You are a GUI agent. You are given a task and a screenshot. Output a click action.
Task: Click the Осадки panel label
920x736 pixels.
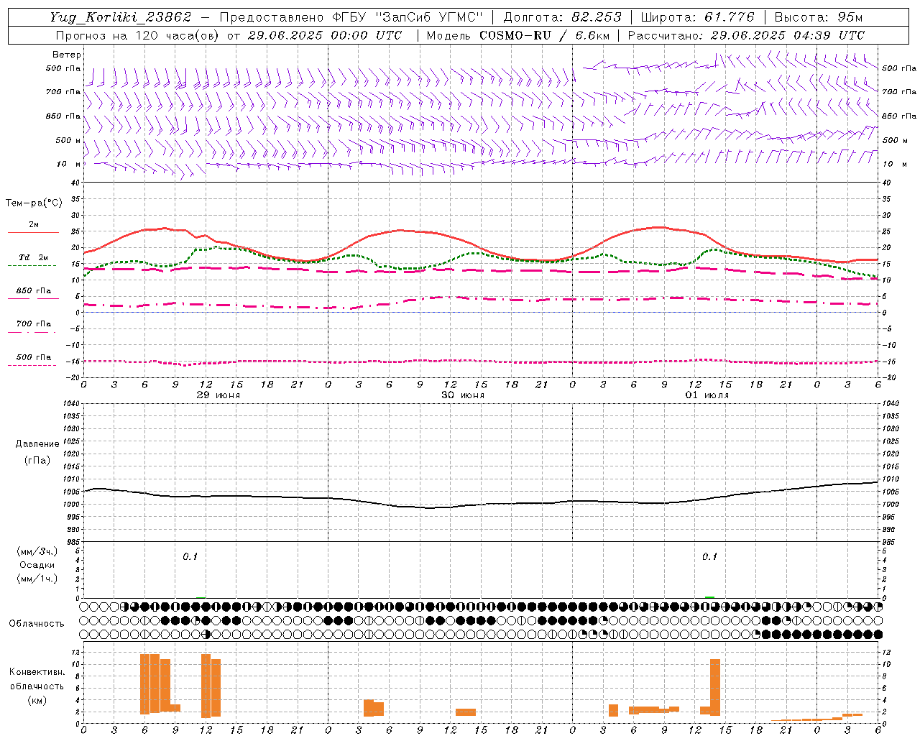point(37,565)
